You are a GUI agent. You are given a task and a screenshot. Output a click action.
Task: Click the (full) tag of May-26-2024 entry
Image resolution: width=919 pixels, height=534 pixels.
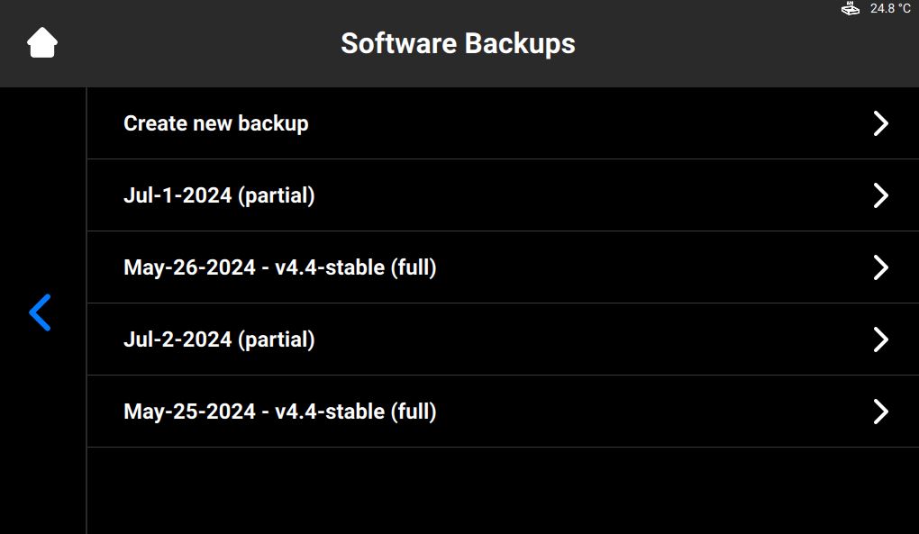coord(414,267)
